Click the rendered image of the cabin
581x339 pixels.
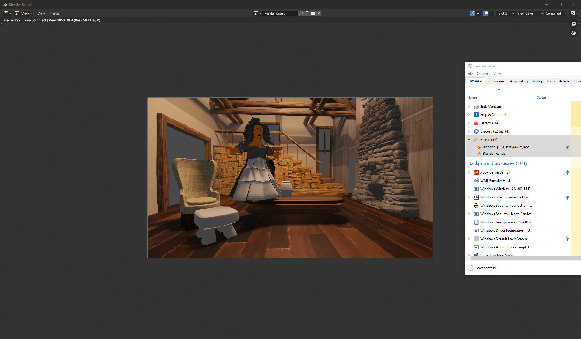[x=290, y=178]
